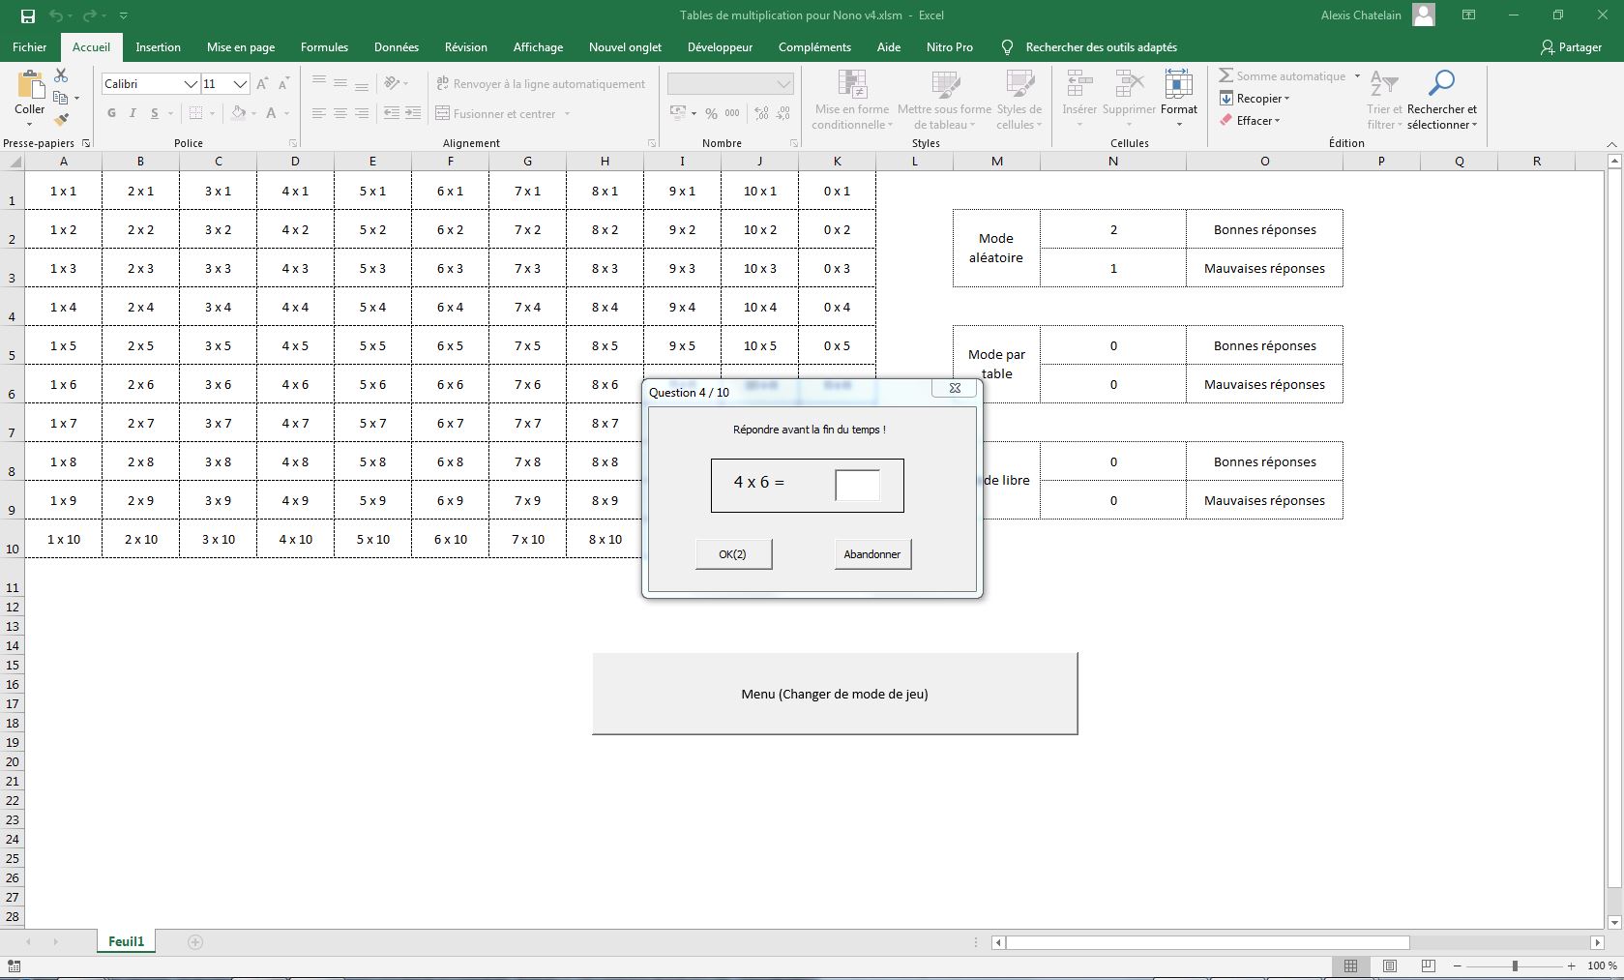
Task: Expand the font size dropdown
Action: tap(240, 84)
